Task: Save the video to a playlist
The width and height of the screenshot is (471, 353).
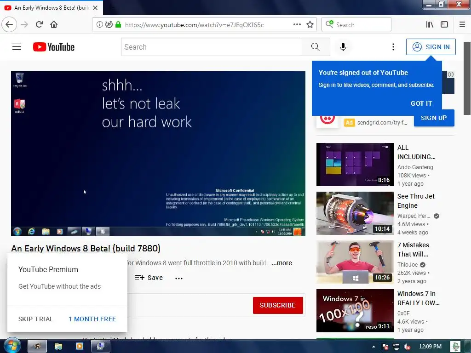Action: click(x=149, y=278)
